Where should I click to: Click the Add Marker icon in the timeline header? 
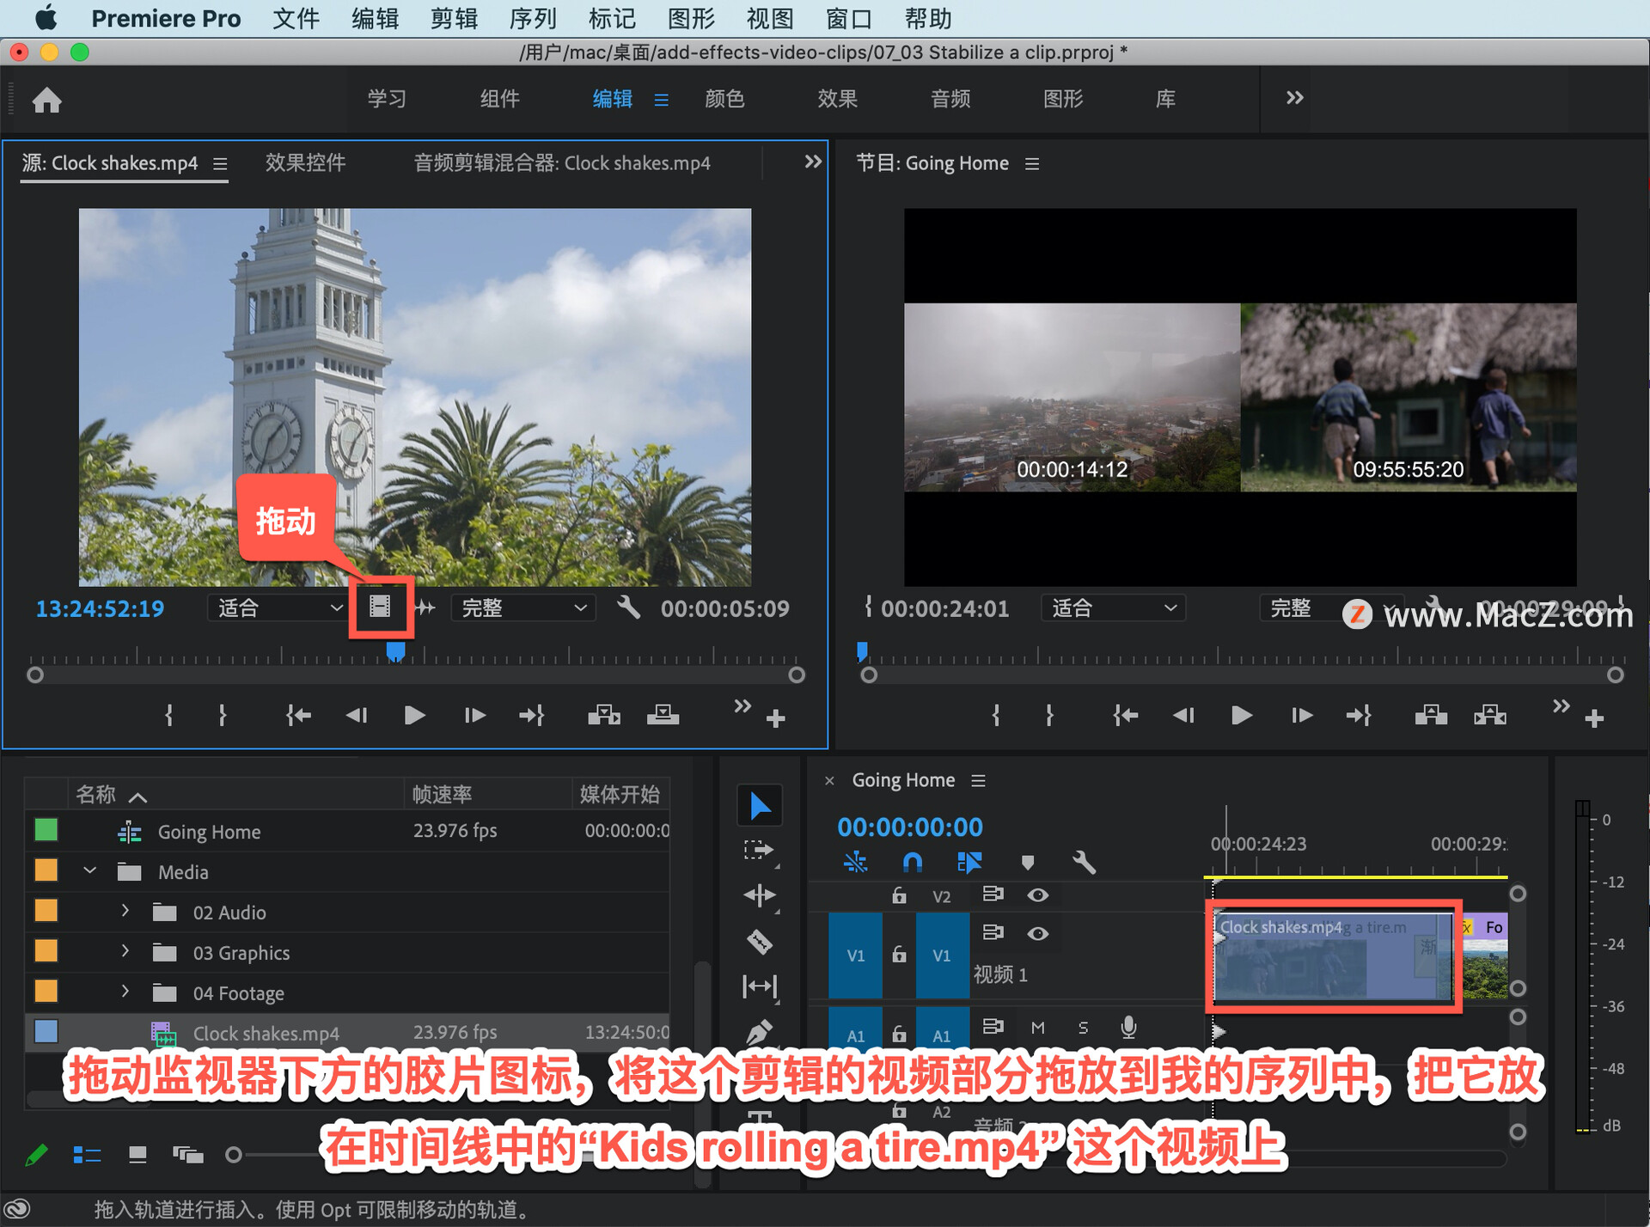click(x=1028, y=862)
